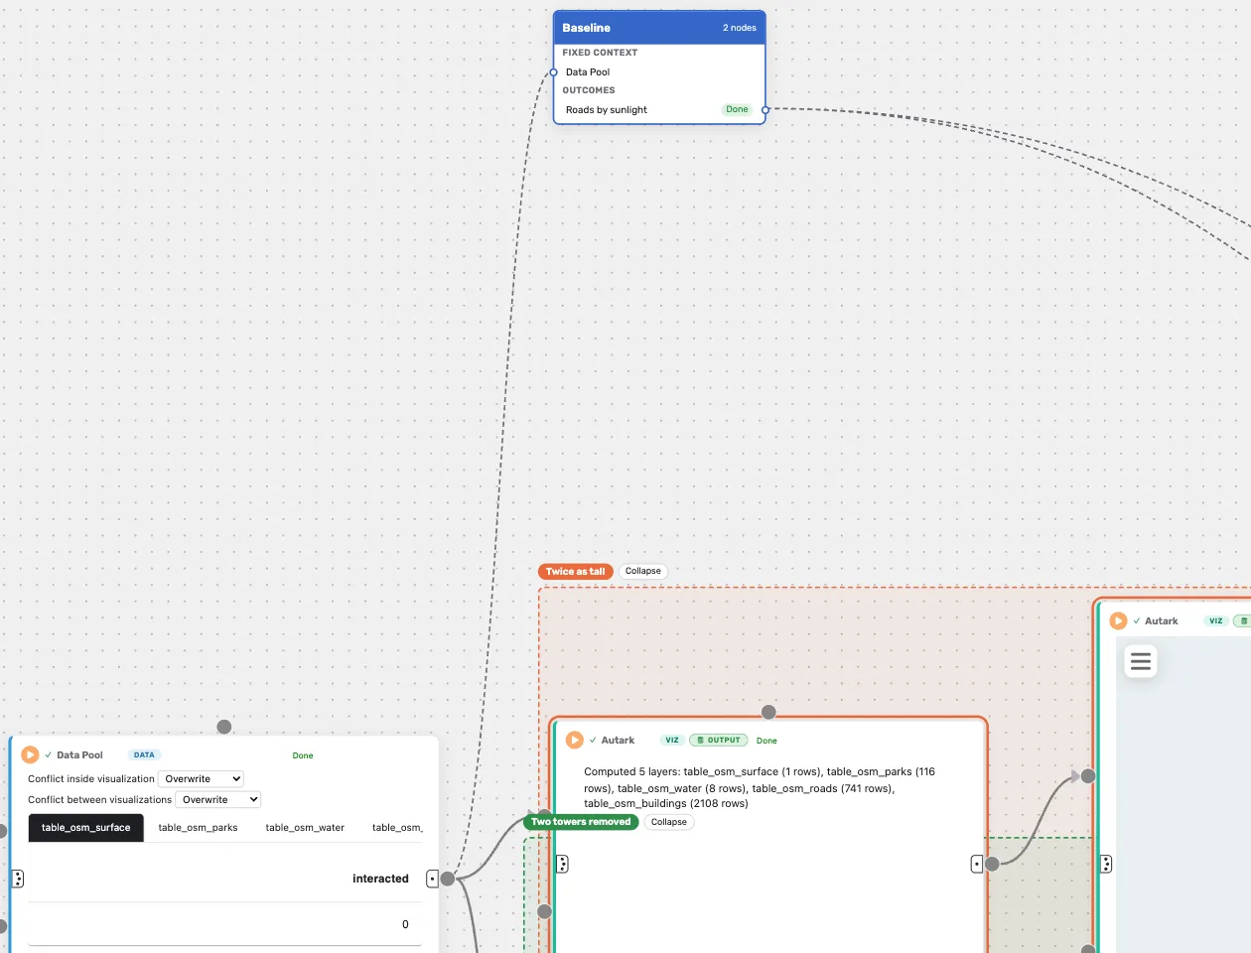Select the gray connector on top of middle Autark node
The height and width of the screenshot is (953, 1251).
tap(768, 712)
